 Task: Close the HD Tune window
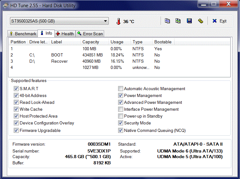tap(228, 4)
